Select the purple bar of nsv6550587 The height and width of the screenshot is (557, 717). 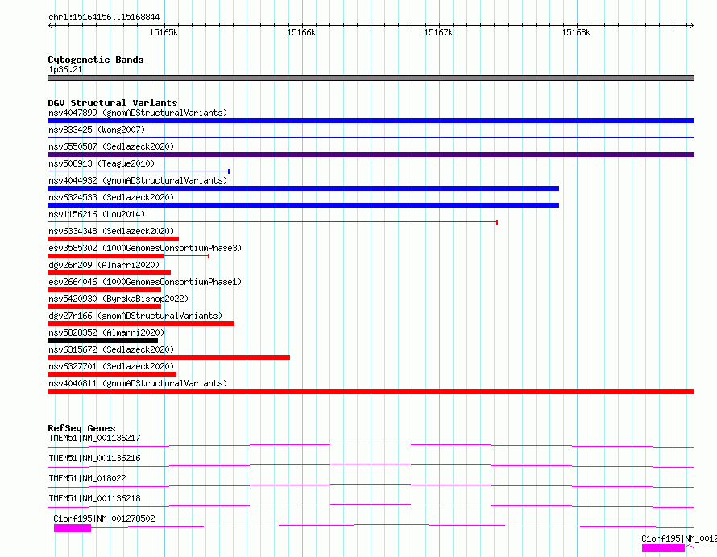371,155
